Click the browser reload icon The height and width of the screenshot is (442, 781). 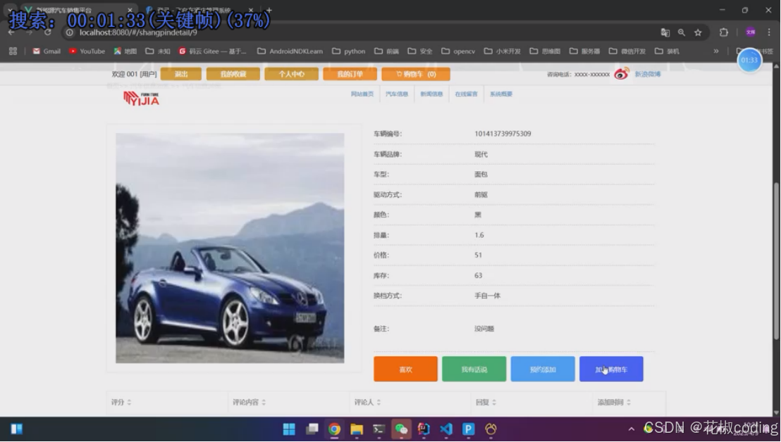[x=48, y=32]
